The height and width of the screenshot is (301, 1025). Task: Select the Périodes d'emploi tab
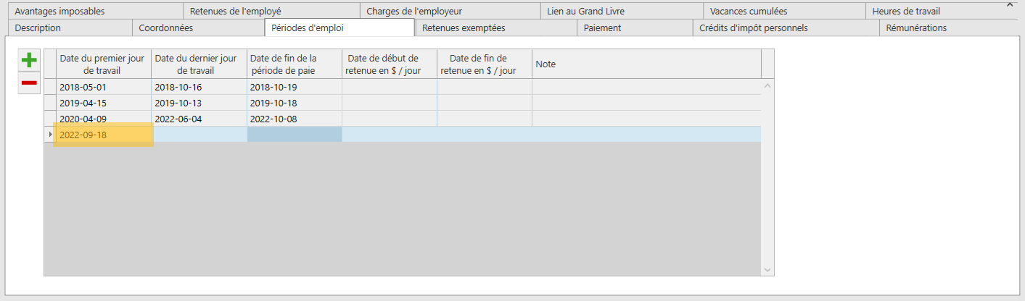pyautogui.click(x=339, y=28)
